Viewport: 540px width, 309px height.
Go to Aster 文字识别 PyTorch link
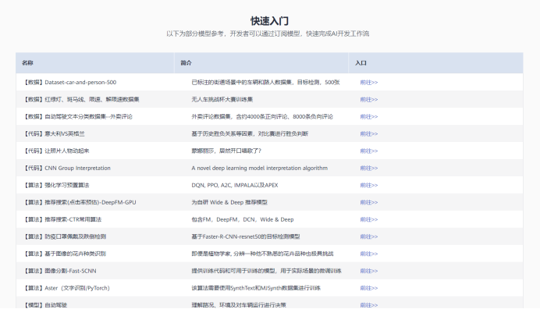point(369,288)
